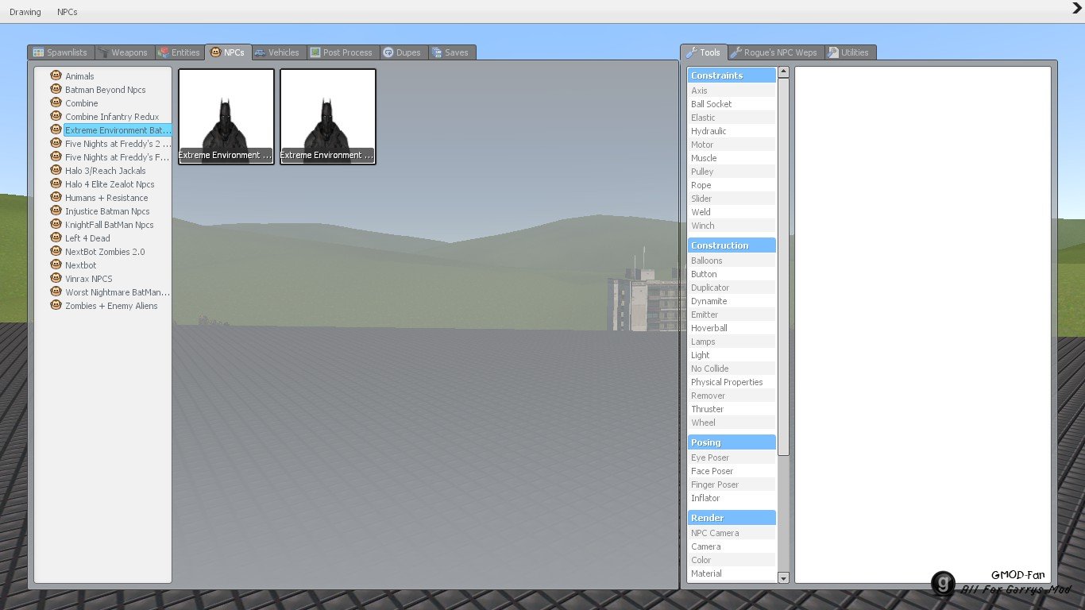Open the NPCs menu in top bar

point(68,12)
